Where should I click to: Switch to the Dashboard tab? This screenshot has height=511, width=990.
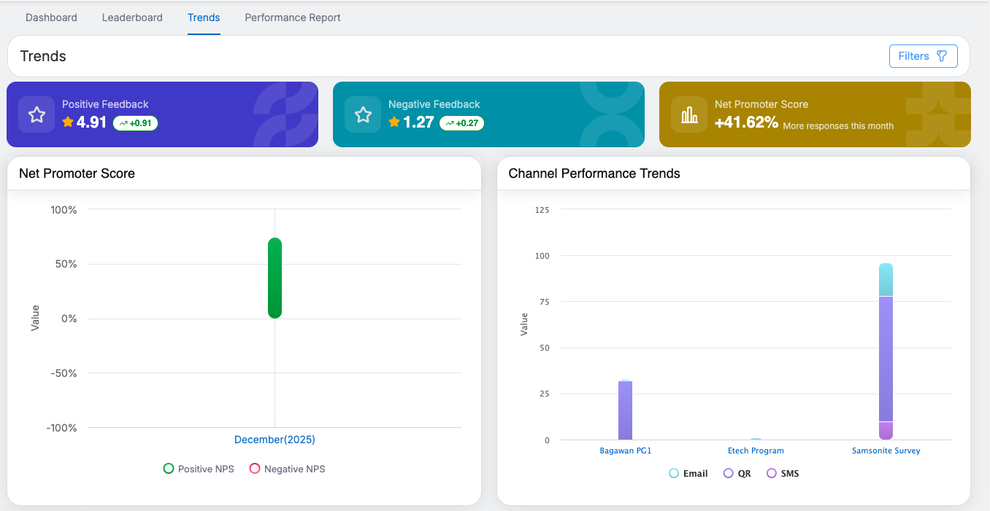coord(51,17)
